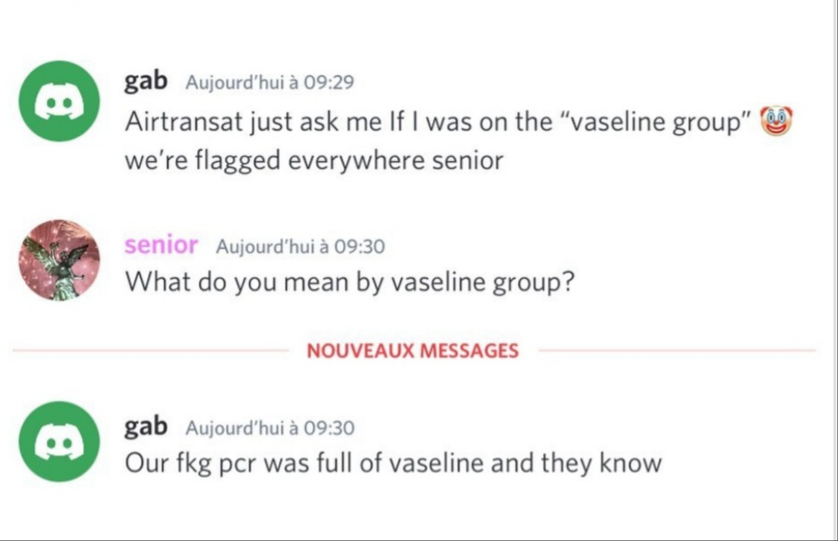The height and width of the screenshot is (541, 838).
Task: Open senior's statue profile picture
Action: (x=60, y=260)
